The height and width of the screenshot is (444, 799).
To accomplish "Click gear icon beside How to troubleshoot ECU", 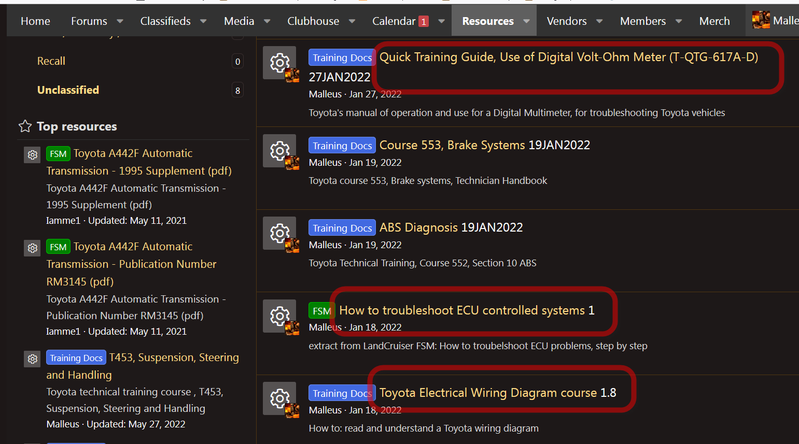I will click(x=279, y=316).
